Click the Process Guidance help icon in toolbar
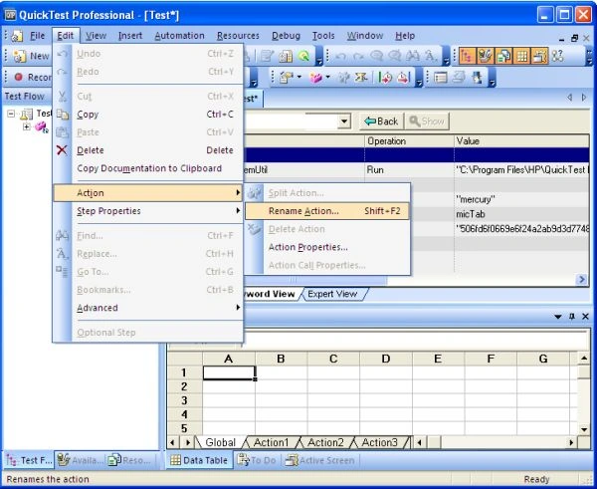Viewport: 597px width, 489px height. [558, 56]
